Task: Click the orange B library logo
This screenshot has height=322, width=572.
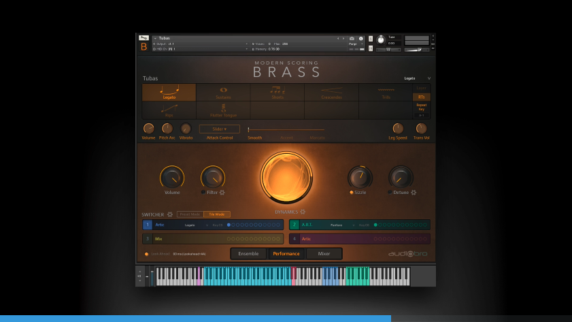Action: click(x=144, y=47)
